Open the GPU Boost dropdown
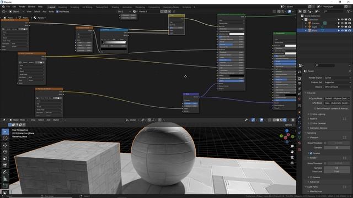The image size is (353, 198). (337, 103)
